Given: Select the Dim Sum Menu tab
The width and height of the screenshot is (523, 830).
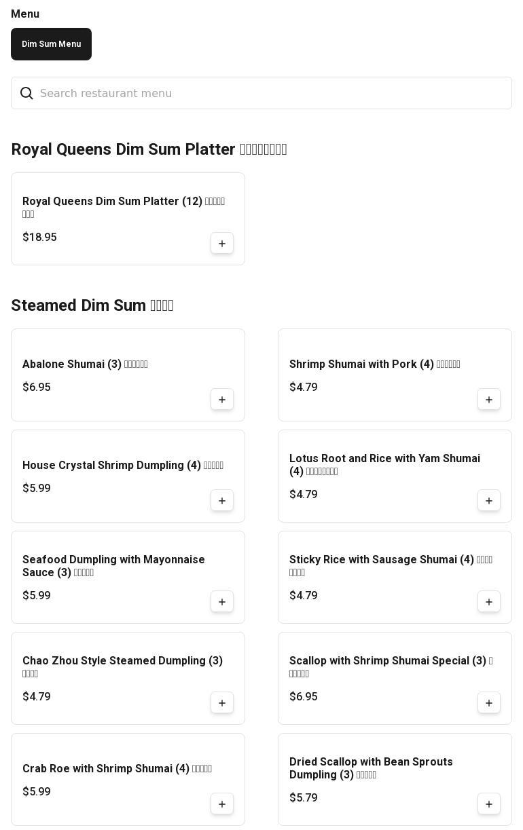Looking at the screenshot, I should point(51,44).
